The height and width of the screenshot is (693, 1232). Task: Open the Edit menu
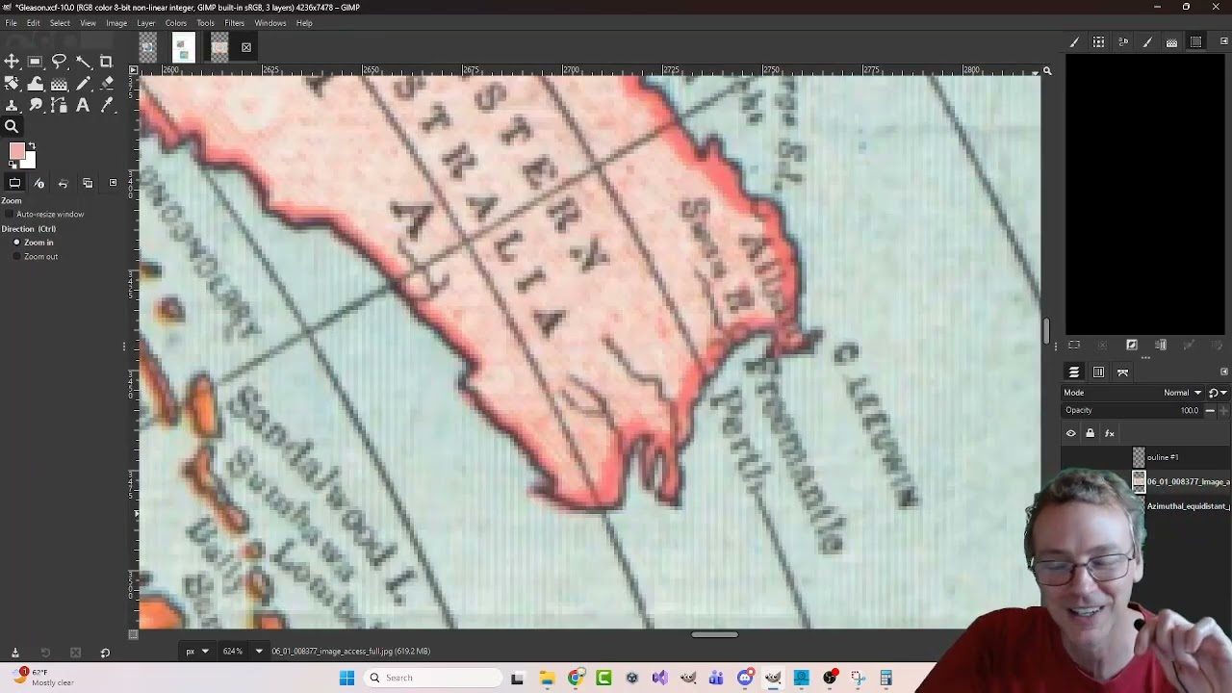coord(34,23)
